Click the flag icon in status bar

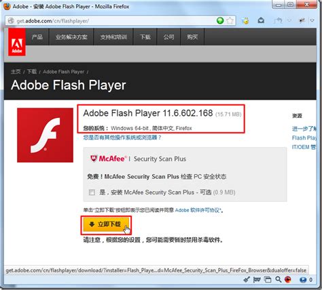257,280
